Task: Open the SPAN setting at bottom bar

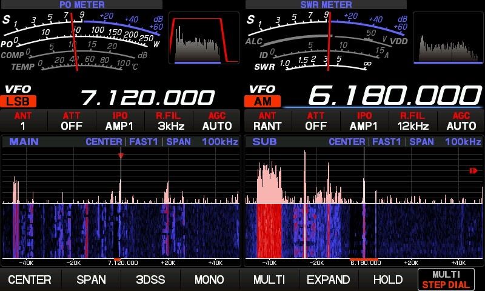Action: click(92, 279)
